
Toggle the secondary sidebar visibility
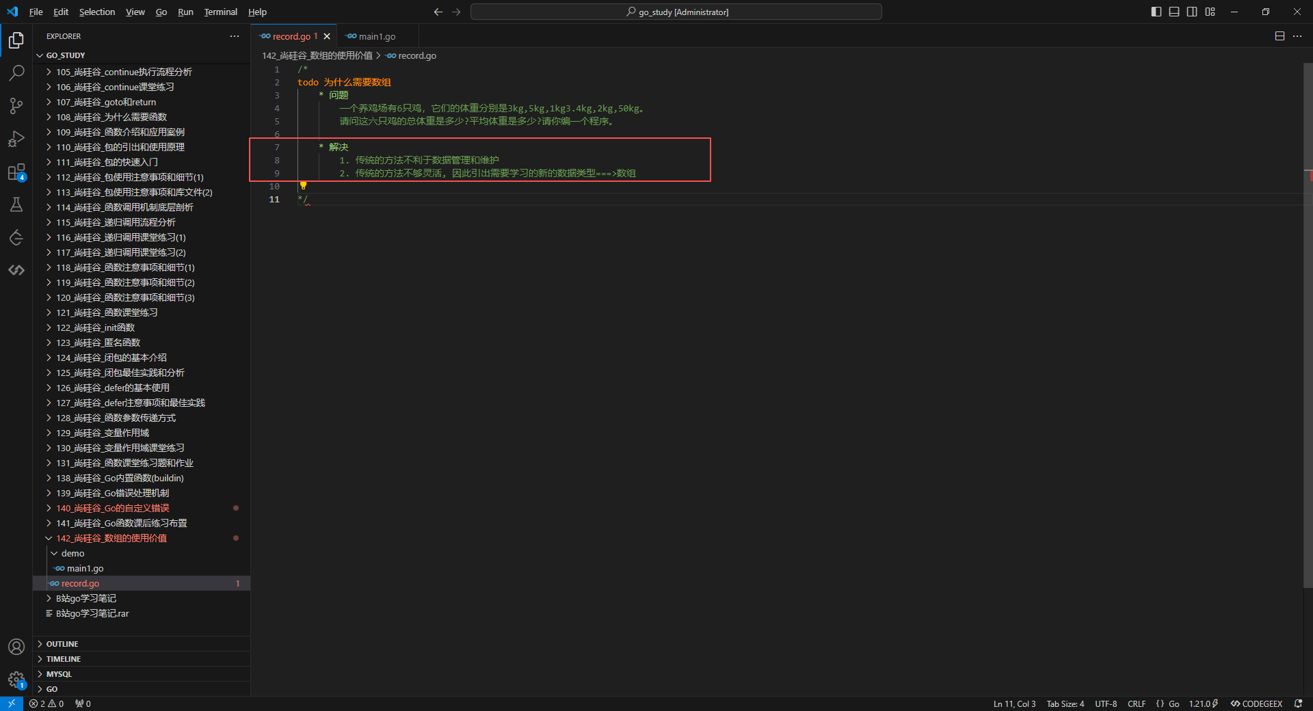[x=1192, y=12]
